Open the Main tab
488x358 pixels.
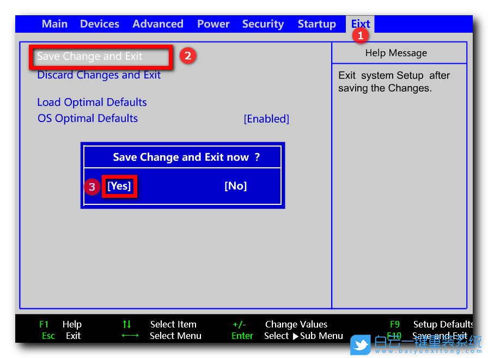(54, 24)
